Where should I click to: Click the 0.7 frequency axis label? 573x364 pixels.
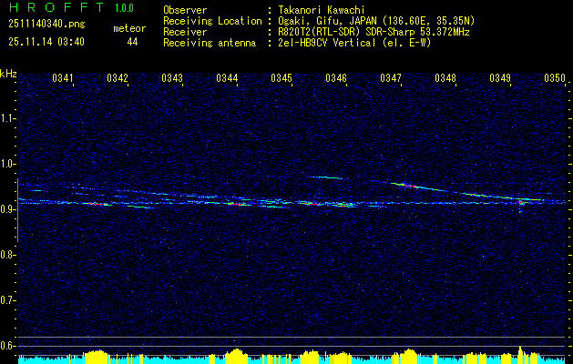click(8, 299)
